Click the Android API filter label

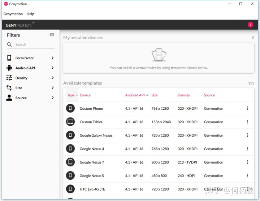coord(25,68)
